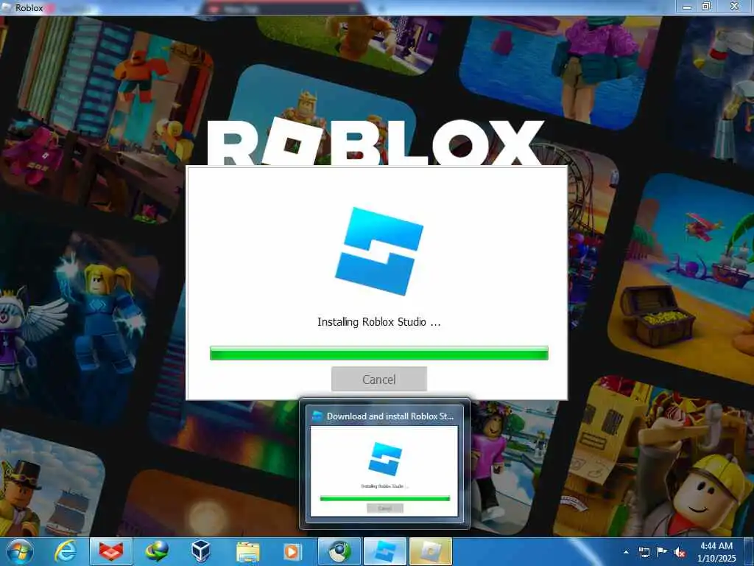Click the Roblox Studio logo in installer
Image resolution: width=754 pixels, height=566 pixels.
(x=379, y=251)
